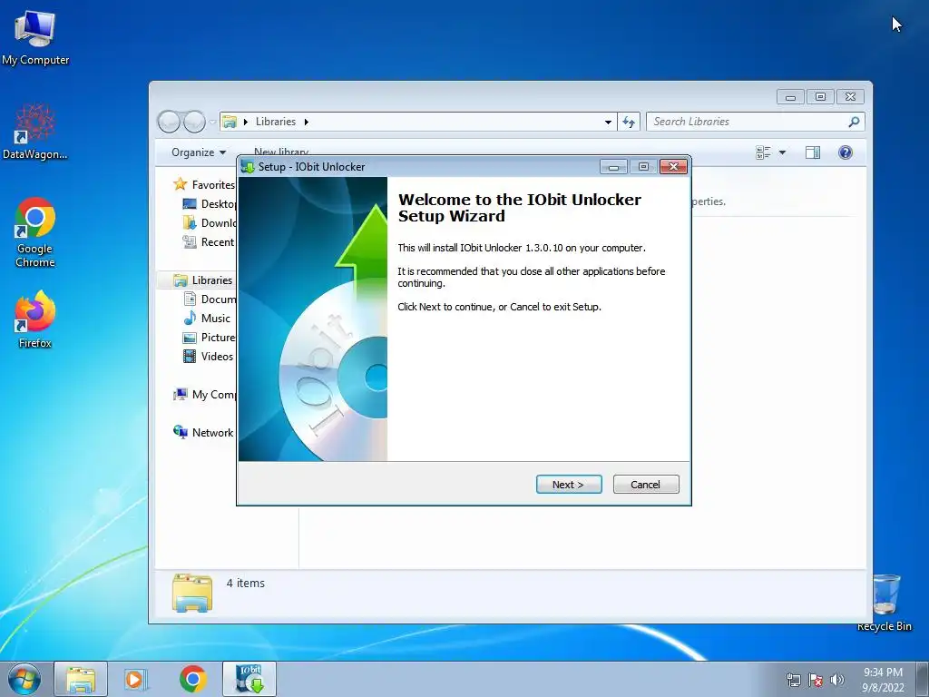Open My Computer desktop icon

(35, 37)
